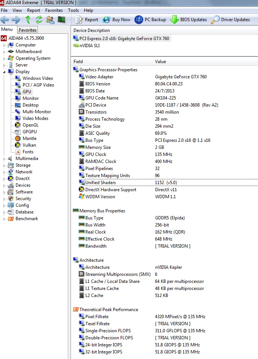Select the Streaming Multiprocessors (SMX) row

pos(168,274)
